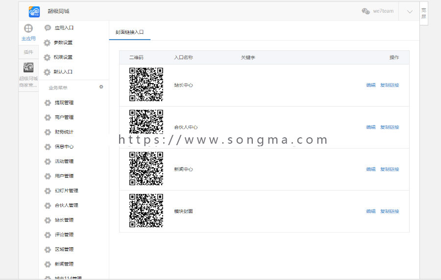Screen dimensions: 441x280
Task: Select the 封面链接入口 tab
Action: tap(130, 32)
